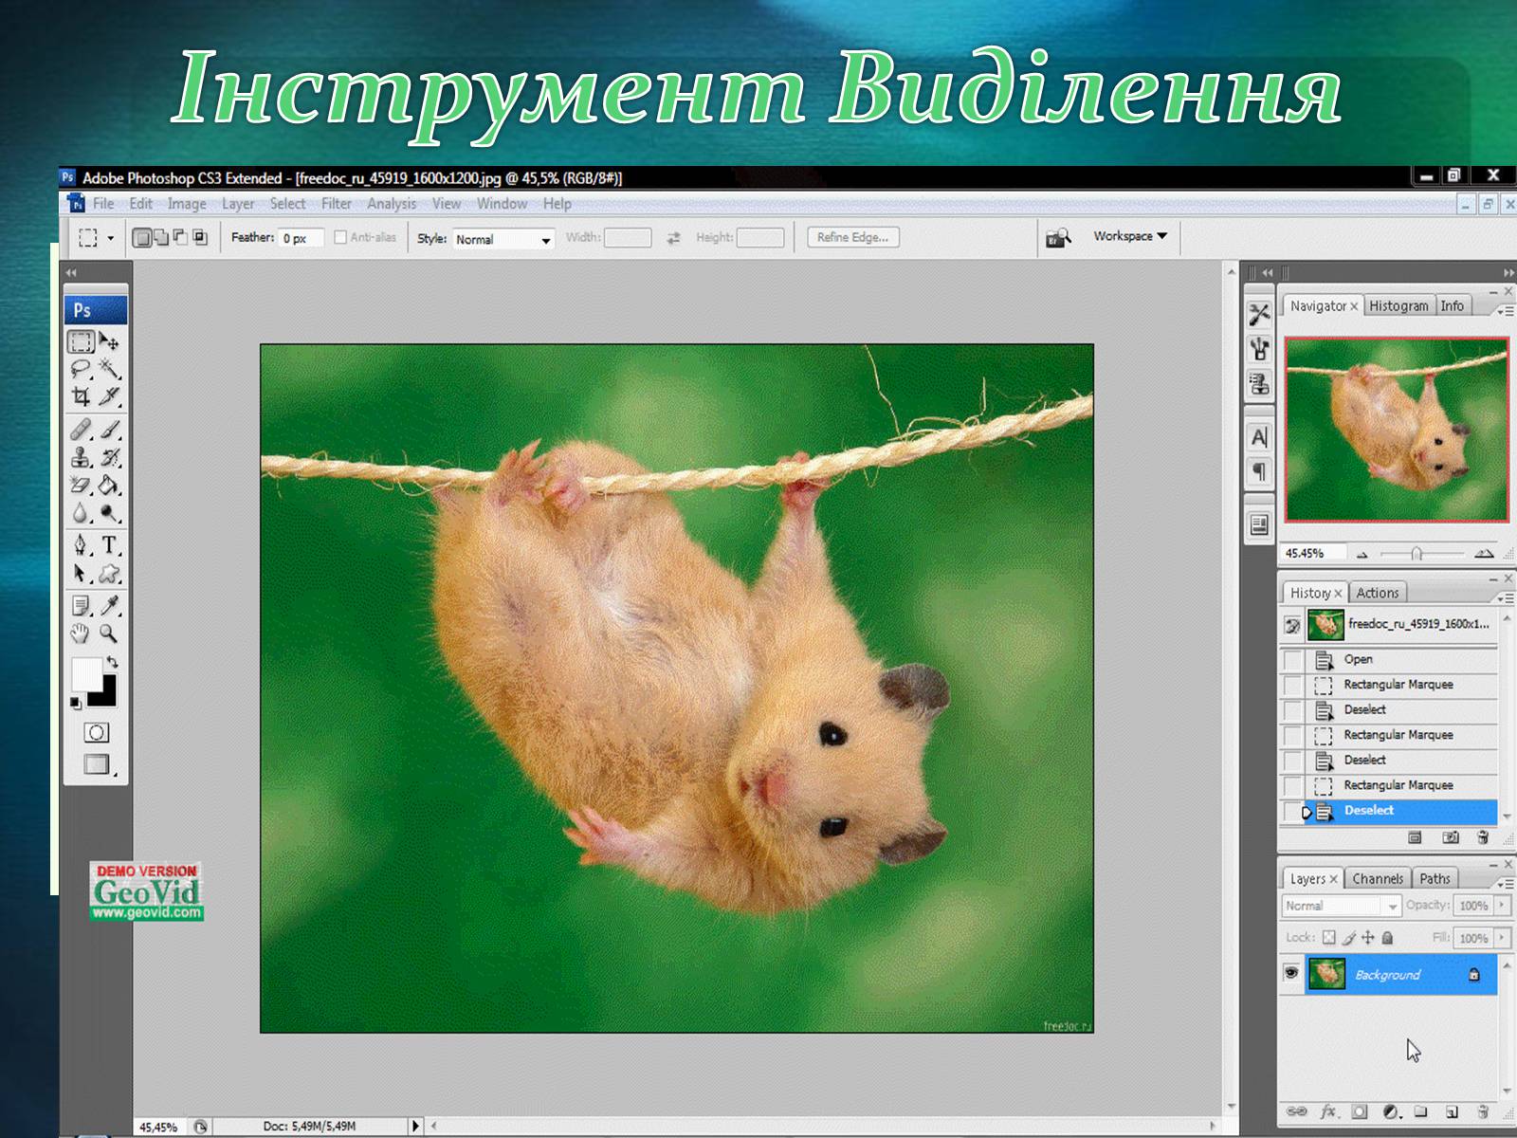Viewport: 1517px width, 1138px height.
Task: Select the Paint Bucket tool
Action: click(x=110, y=485)
